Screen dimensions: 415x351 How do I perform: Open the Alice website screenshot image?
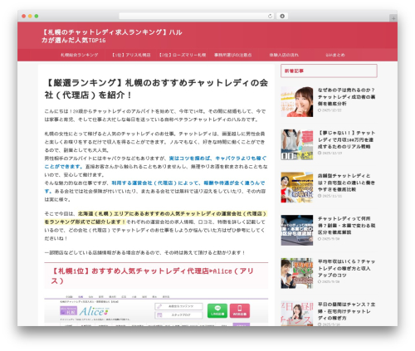[x=156, y=310]
